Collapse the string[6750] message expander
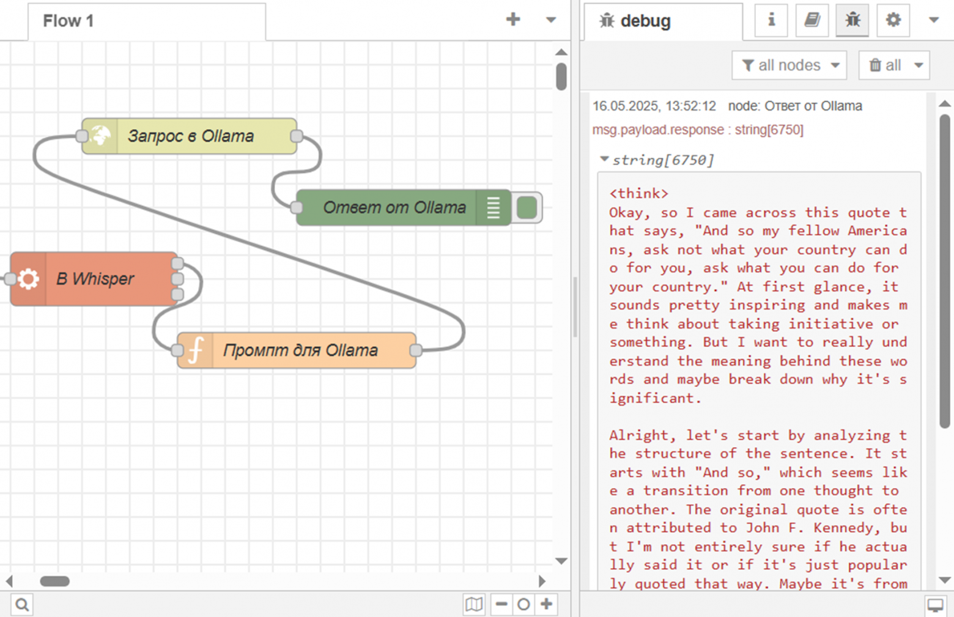 (604, 160)
